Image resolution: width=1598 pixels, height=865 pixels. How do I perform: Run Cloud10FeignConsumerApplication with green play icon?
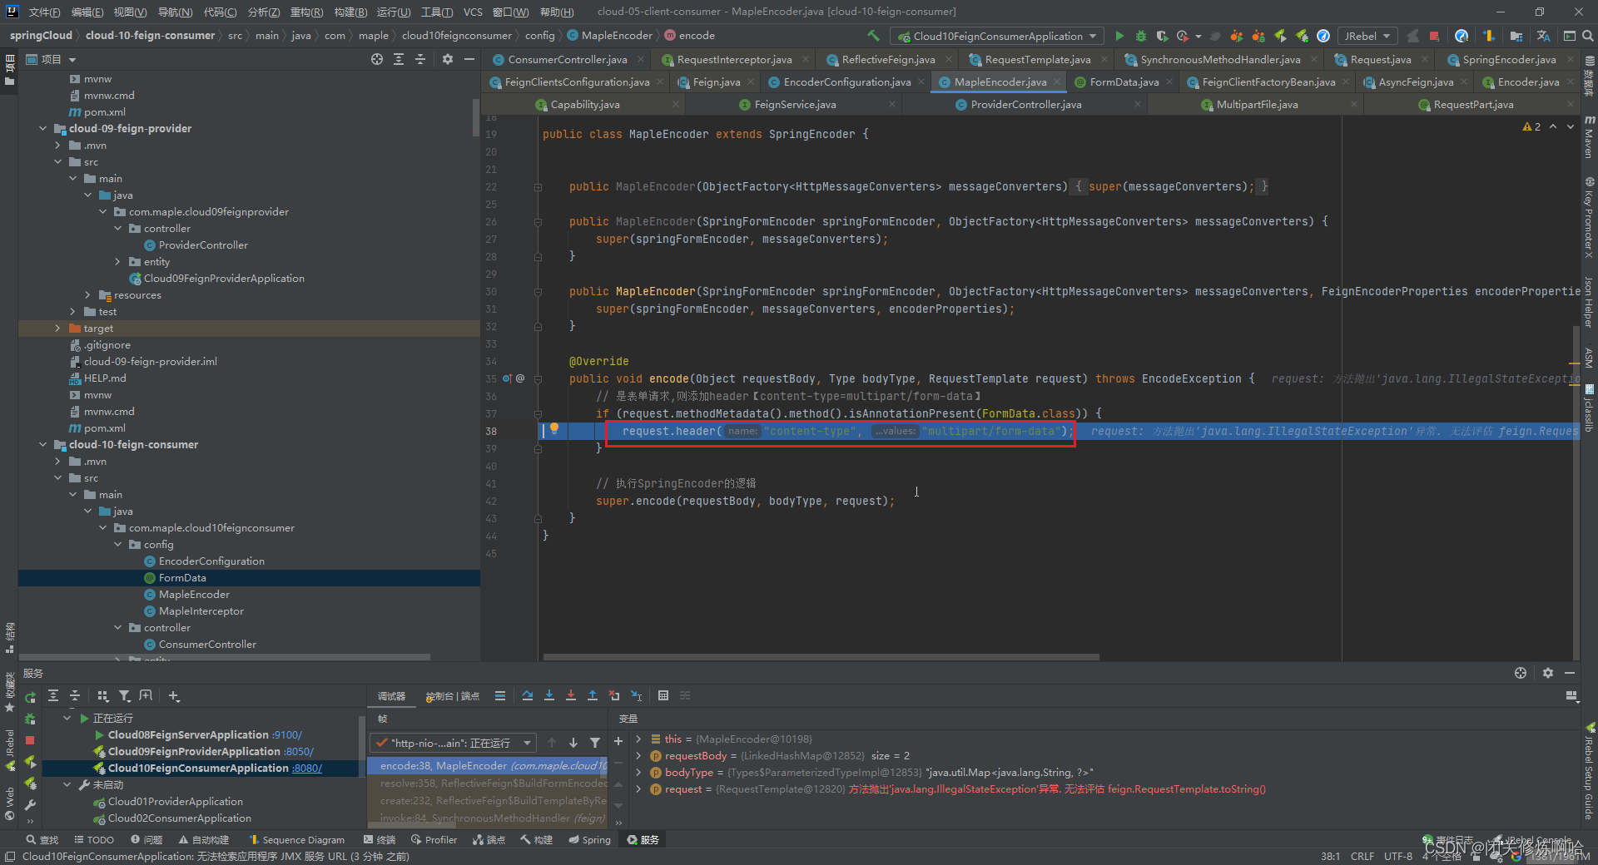click(1119, 36)
